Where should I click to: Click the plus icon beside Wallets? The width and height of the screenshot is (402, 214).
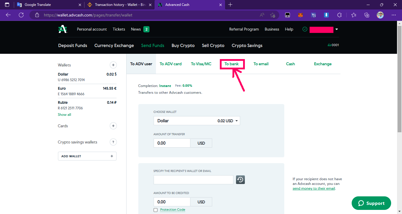[113, 65]
